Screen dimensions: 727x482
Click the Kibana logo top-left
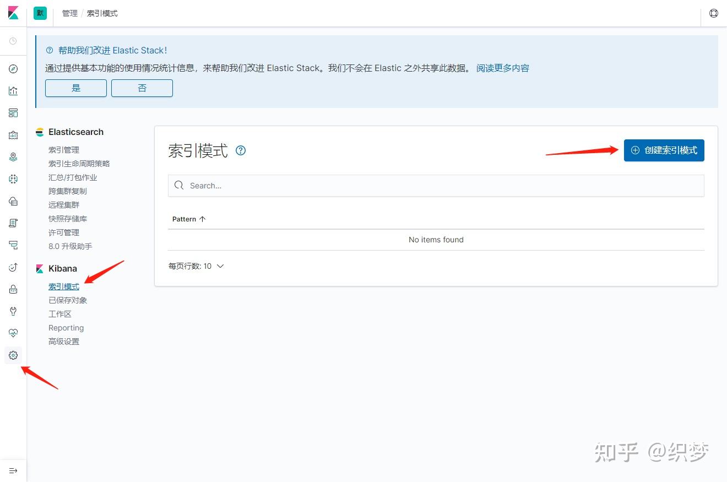[13, 13]
